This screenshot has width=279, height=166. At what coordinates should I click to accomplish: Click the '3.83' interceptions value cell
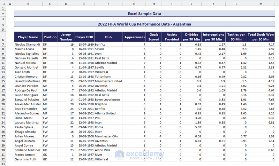pos(213,100)
